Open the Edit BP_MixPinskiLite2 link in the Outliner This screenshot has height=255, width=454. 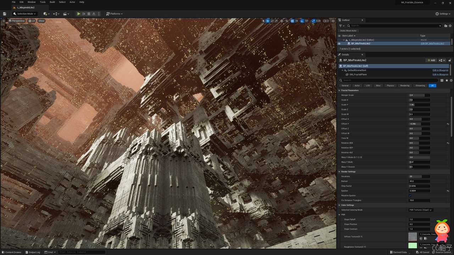(x=432, y=44)
